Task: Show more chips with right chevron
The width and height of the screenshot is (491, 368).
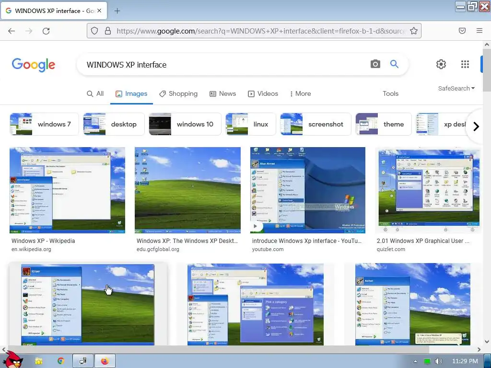Action: (476, 126)
